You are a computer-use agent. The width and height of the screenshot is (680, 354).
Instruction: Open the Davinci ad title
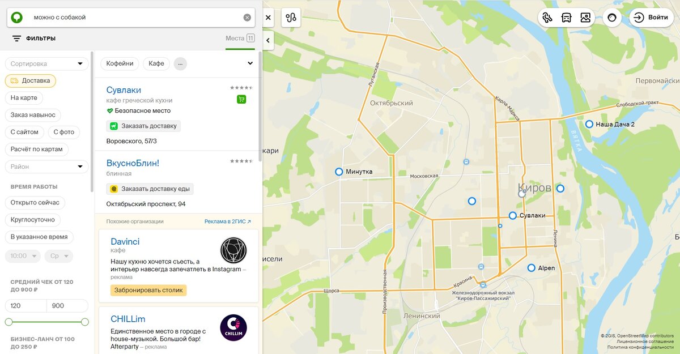click(125, 242)
